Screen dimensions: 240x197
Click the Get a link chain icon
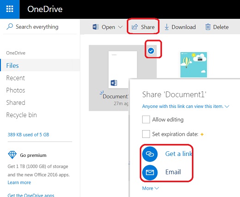click(x=150, y=154)
